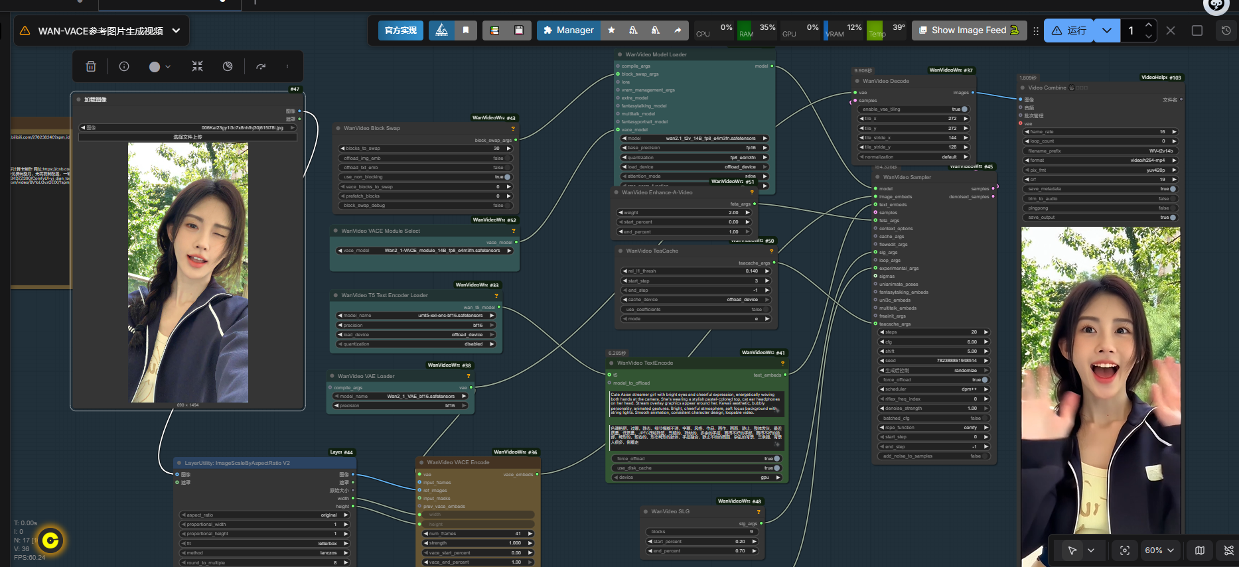Screen dimensions: 1239x567
Task: Click the Show Image Feed button
Action: [x=968, y=31]
